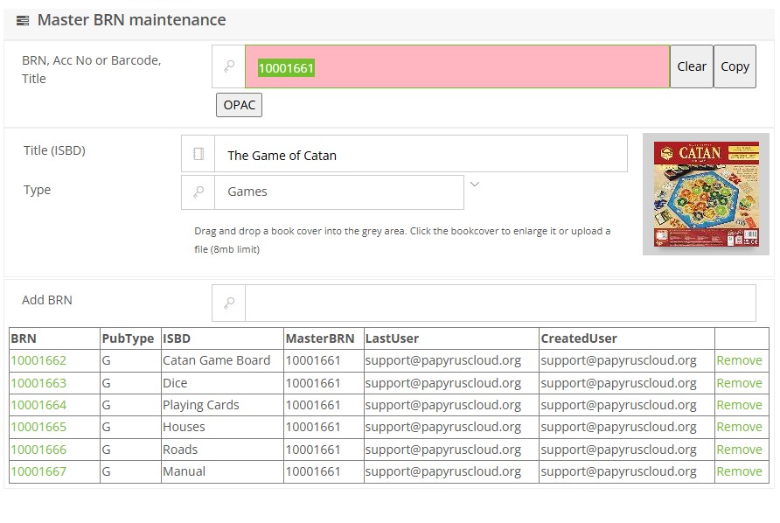Click in the Add BRN input field
The width and height of the screenshot is (780, 523).
tap(499, 303)
